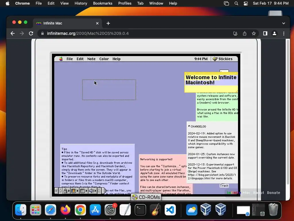Expand the resolution module's popup arrow
Screen dimensions: 294x221
coord(86,191)
